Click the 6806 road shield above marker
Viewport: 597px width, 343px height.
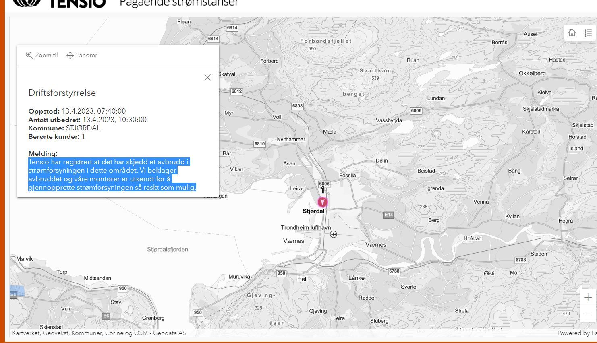[x=324, y=184]
